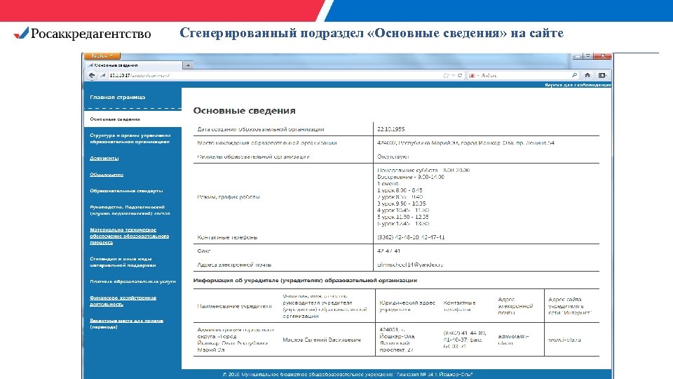Open 'Стипендии и иные виды' sidebar item
Screen dimensions: 673x379
pos(123,262)
